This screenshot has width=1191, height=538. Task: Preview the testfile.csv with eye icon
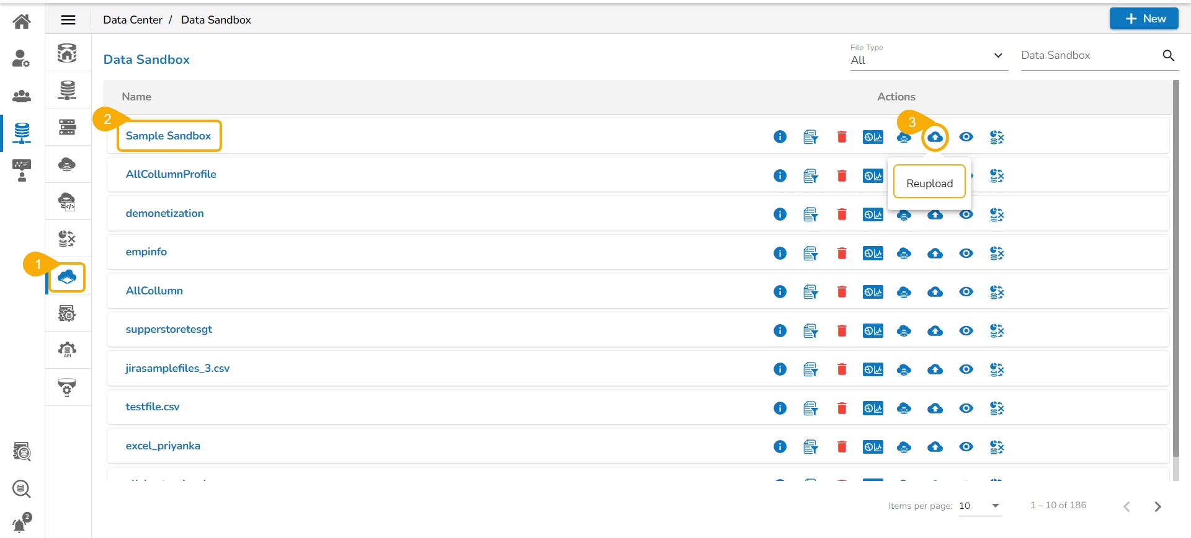[966, 408]
